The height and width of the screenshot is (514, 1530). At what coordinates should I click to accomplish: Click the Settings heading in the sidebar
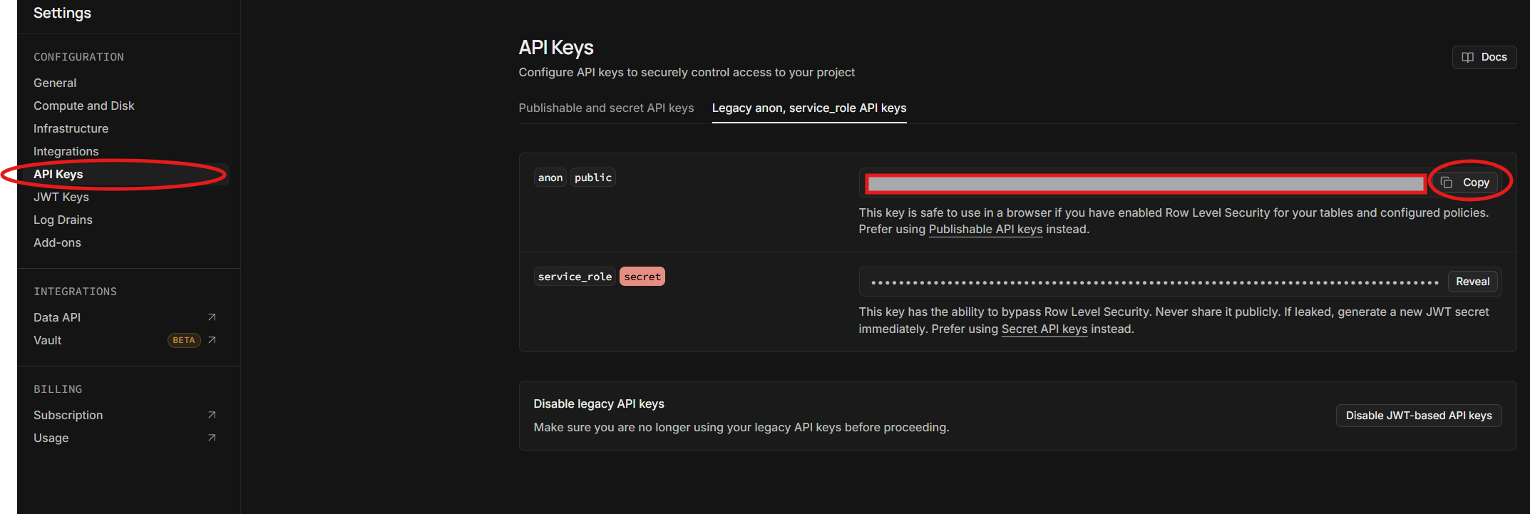pyautogui.click(x=62, y=13)
